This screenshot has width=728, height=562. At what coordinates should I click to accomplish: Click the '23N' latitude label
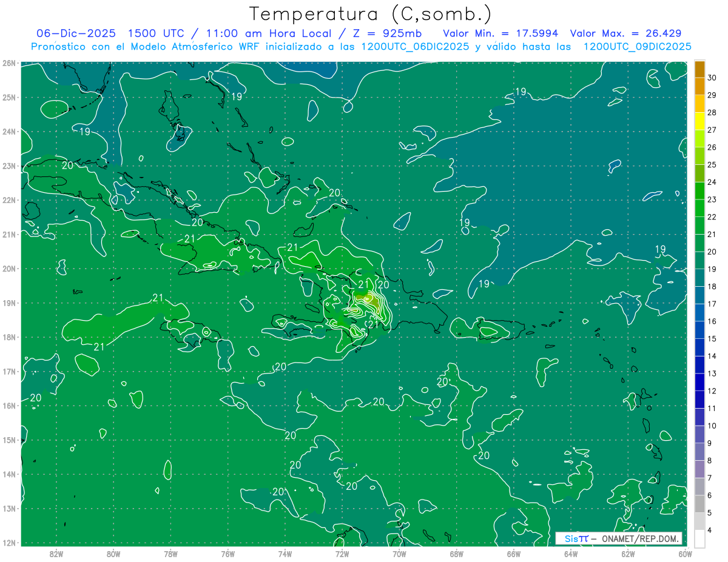(x=8, y=166)
